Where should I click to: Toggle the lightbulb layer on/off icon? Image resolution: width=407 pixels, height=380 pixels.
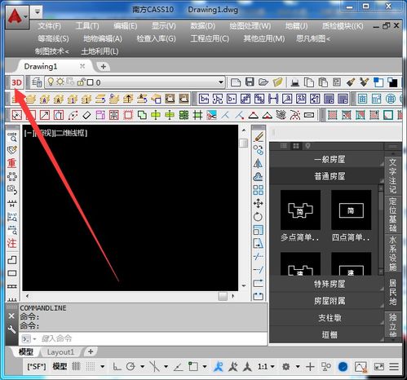(x=51, y=82)
